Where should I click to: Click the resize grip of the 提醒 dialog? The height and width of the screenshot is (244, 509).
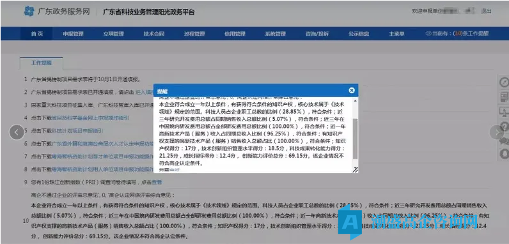(x=355, y=169)
